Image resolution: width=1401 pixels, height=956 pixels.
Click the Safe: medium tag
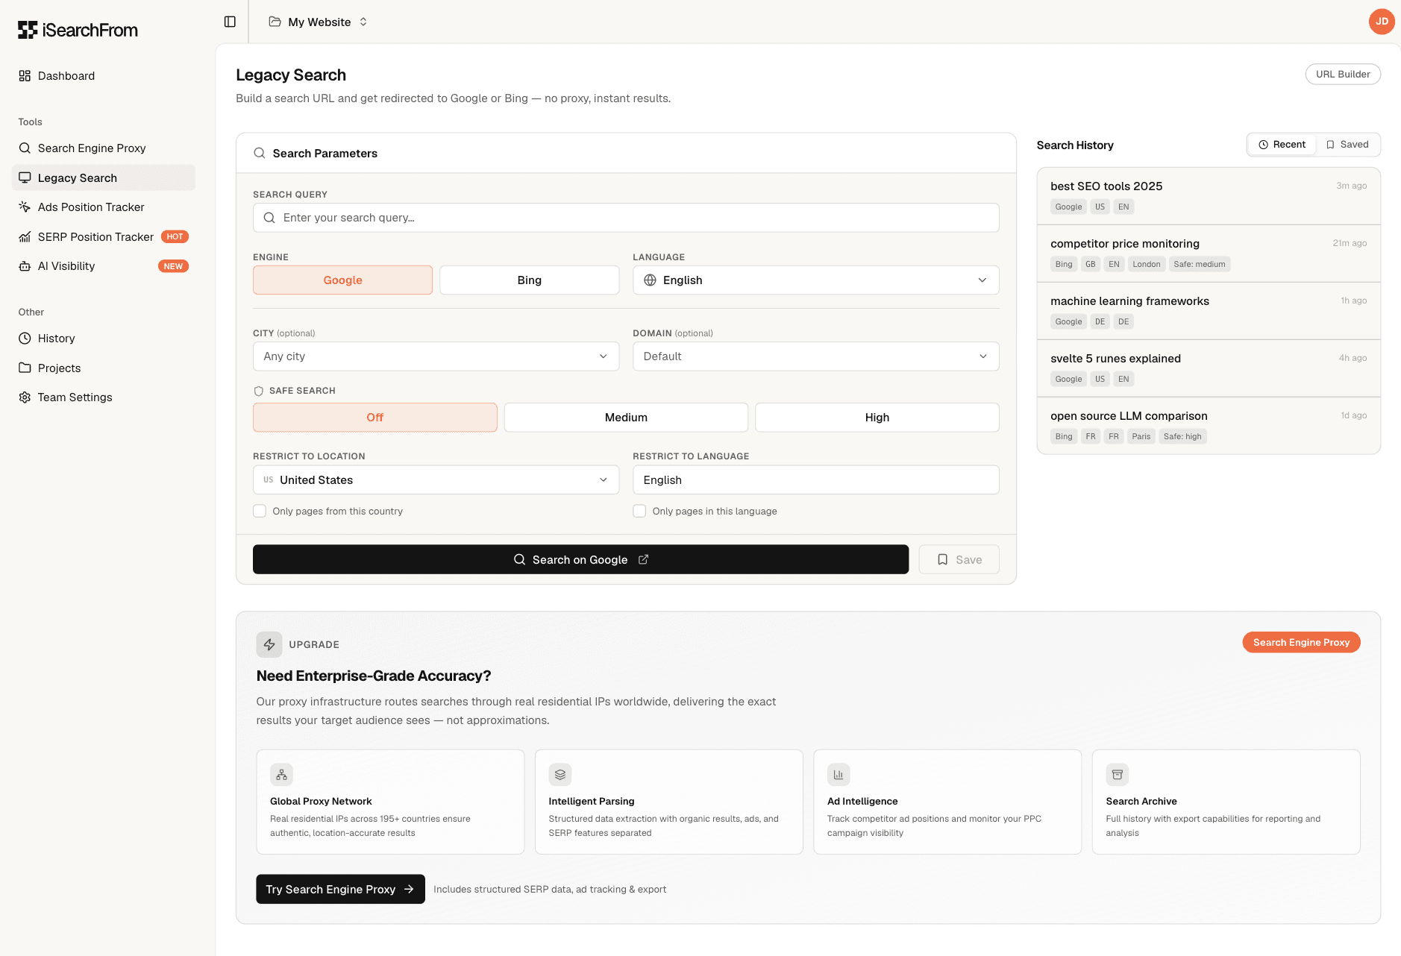point(1200,264)
